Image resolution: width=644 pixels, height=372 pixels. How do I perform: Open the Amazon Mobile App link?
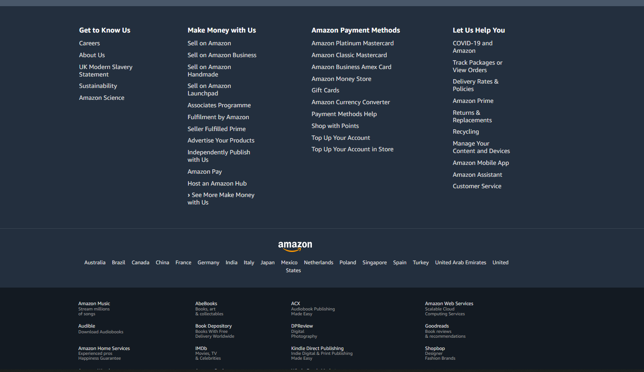click(x=481, y=163)
